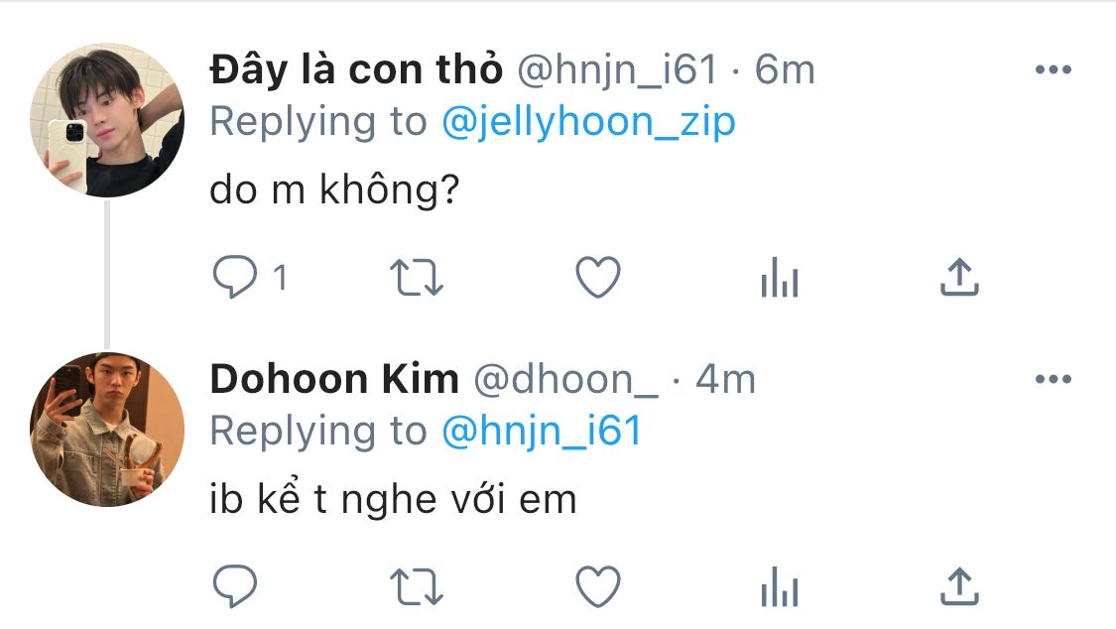Image resolution: width=1116 pixels, height=629 pixels.
Task: View analytics of Dohoon Kim's tweet
Action: click(780, 587)
